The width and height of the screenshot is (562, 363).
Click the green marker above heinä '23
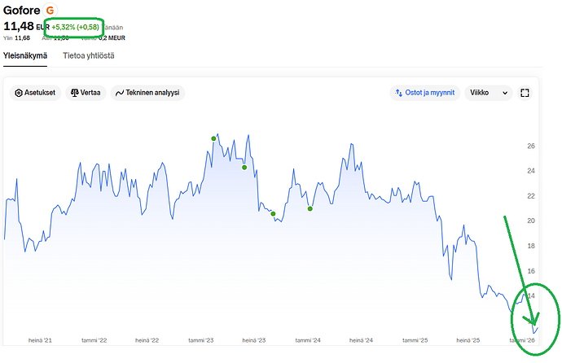(x=273, y=214)
